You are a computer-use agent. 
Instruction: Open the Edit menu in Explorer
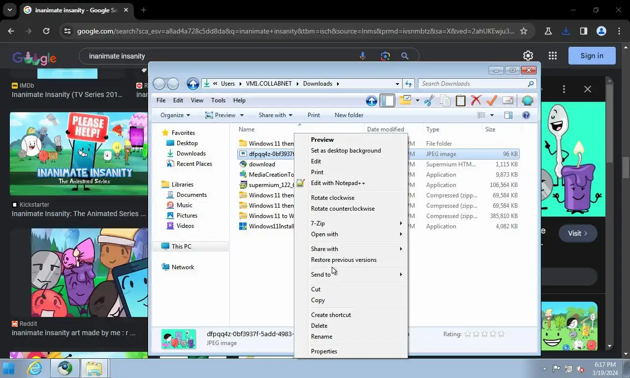178,100
